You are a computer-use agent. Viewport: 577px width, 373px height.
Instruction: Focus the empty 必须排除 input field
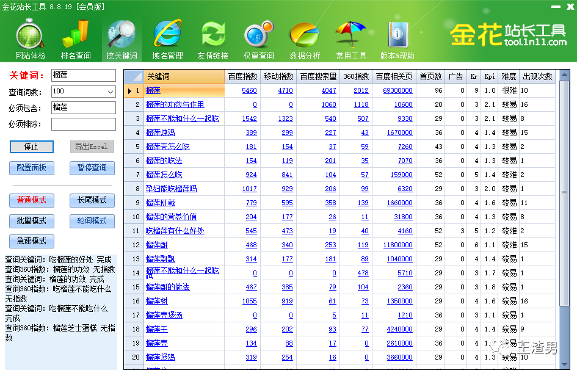pos(84,124)
